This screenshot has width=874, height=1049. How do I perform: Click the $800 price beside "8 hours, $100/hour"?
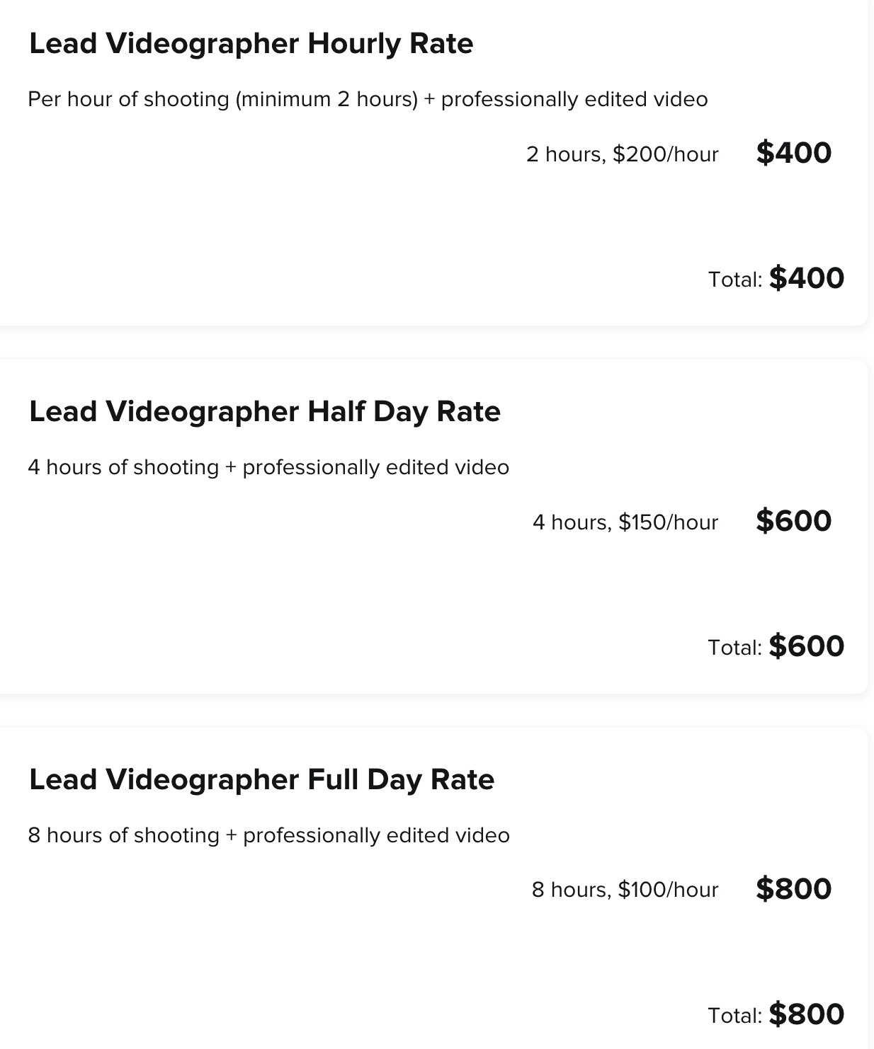(793, 889)
